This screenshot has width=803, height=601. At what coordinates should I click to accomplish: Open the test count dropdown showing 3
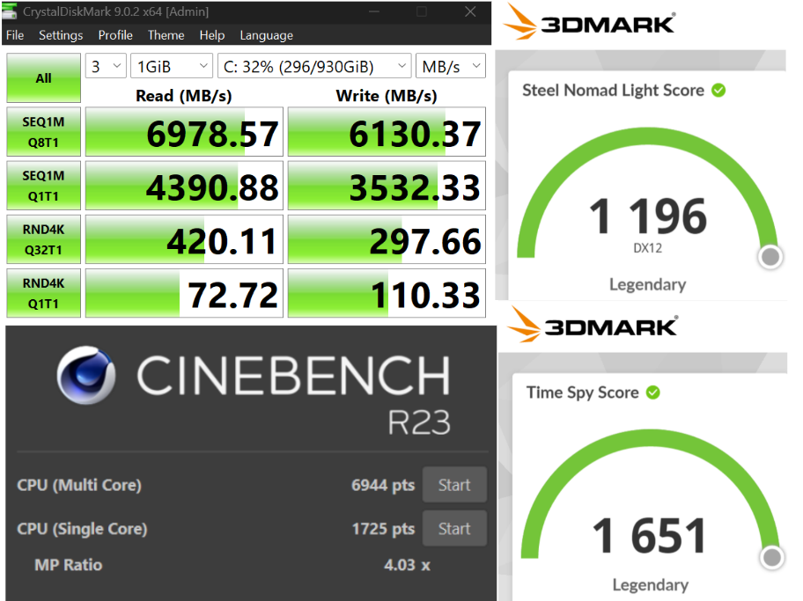106,65
